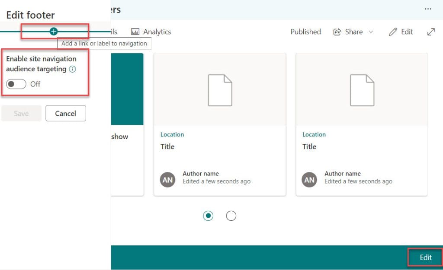Open the ellipsis more options menu

428,9
